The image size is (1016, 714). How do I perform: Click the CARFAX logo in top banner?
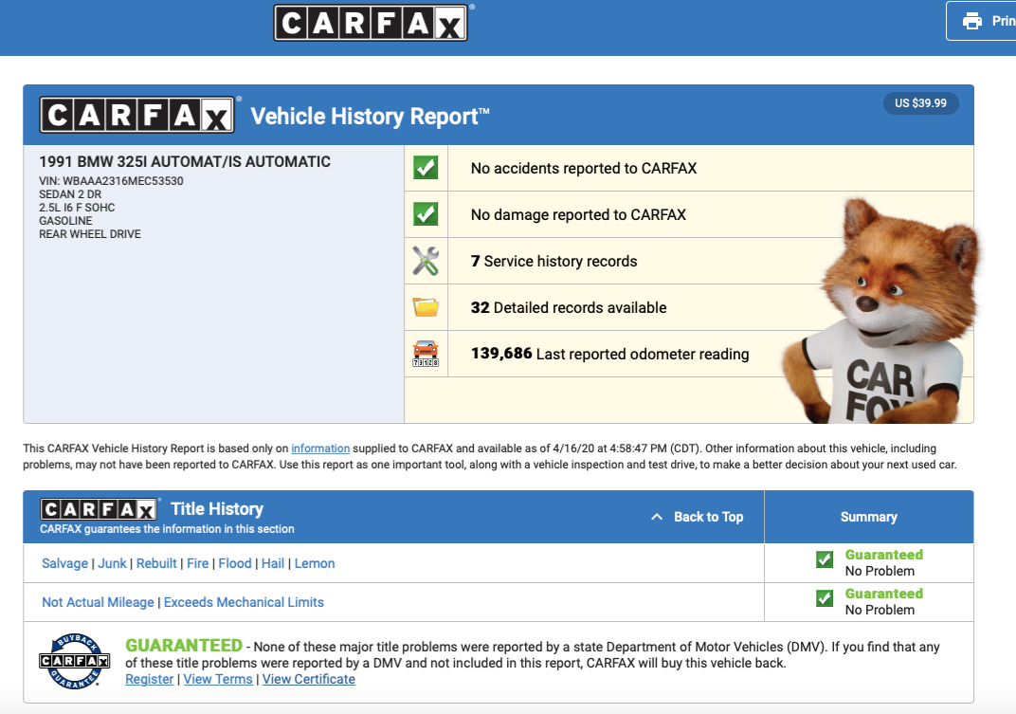[x=371, y=24]
